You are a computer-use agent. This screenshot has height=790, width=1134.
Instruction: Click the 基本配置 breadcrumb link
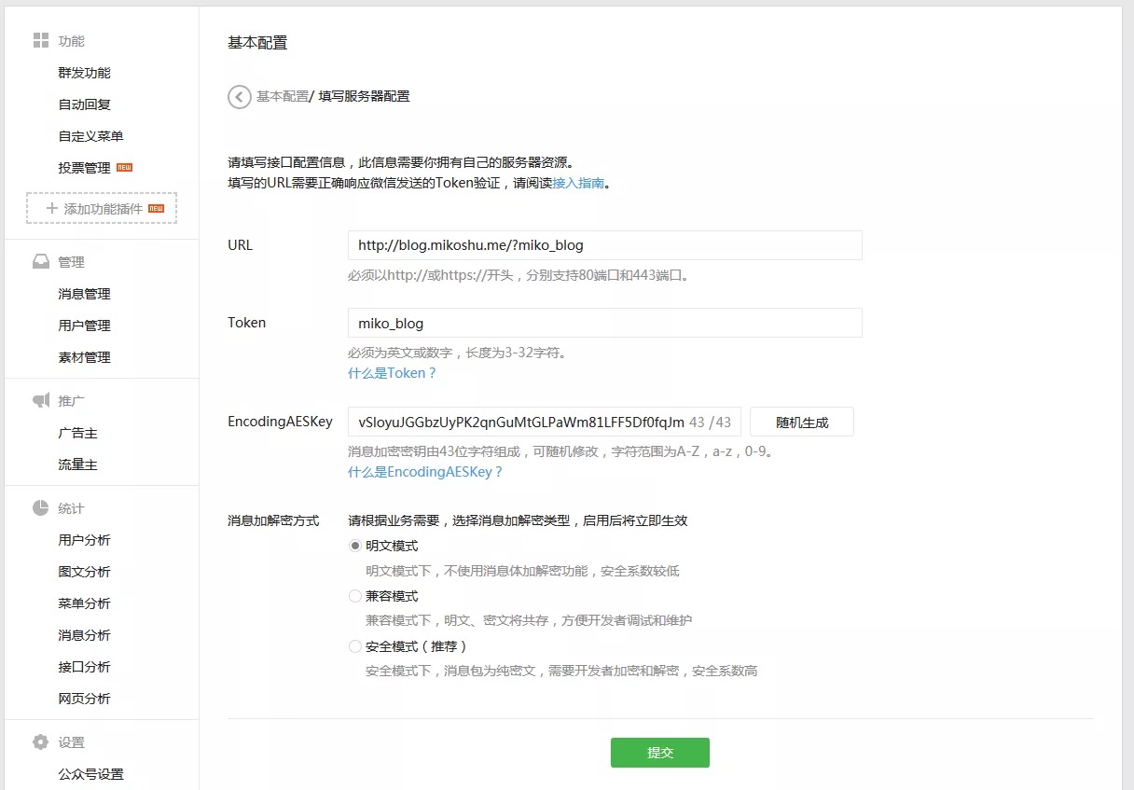283,96
